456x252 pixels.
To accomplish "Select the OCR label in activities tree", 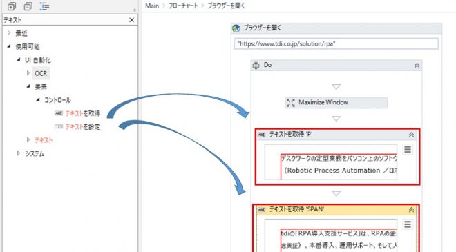I will 41,74.
